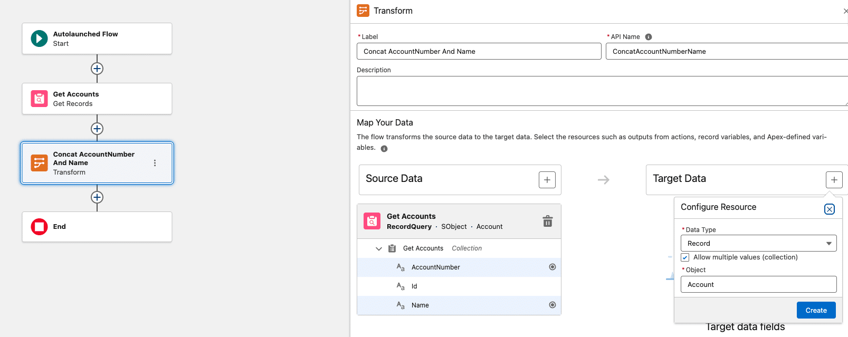Open the Data Type dropdown
The width and height of the screenshot is (848, 337).
pos(758,243)
